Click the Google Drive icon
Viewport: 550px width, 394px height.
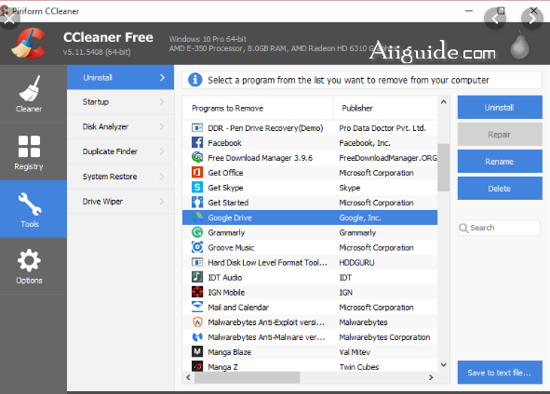tap(197, 217)
